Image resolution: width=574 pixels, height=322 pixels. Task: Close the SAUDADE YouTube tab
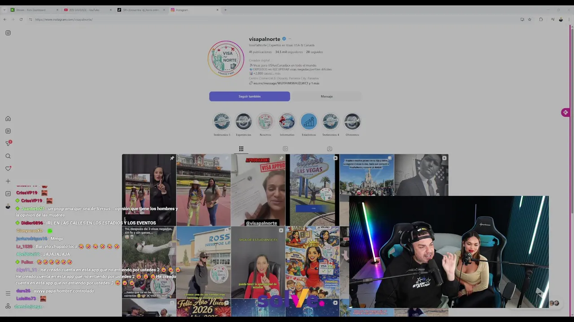[111, 10]
